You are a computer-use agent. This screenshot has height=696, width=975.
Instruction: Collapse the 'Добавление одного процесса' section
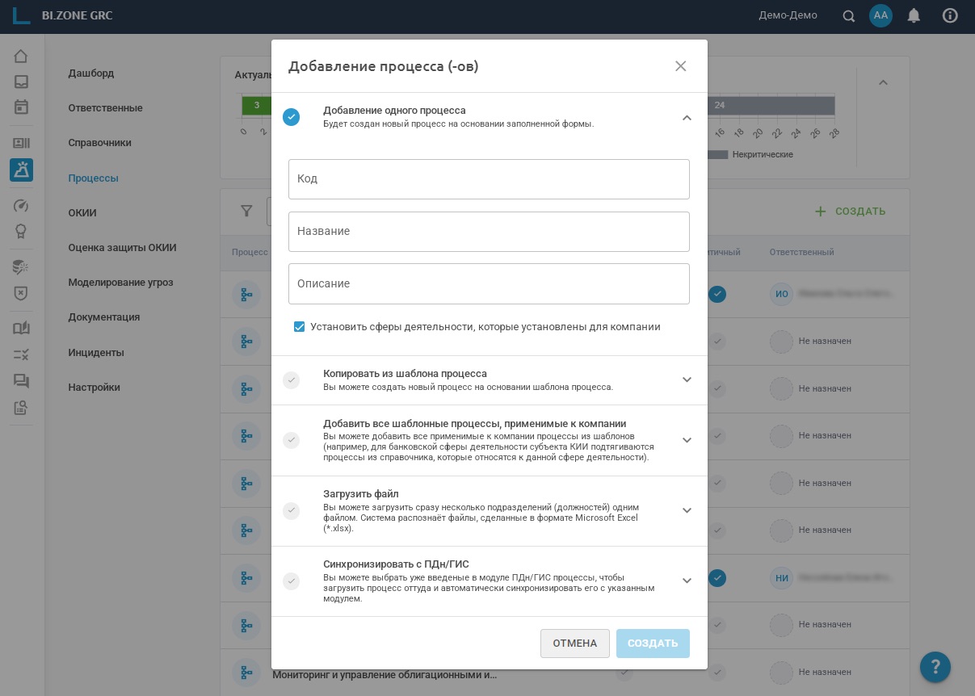pos(687,118)
